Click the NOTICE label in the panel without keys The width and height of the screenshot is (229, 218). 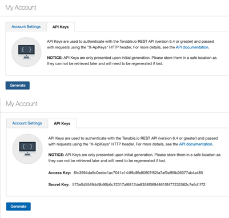click(55, 58)
